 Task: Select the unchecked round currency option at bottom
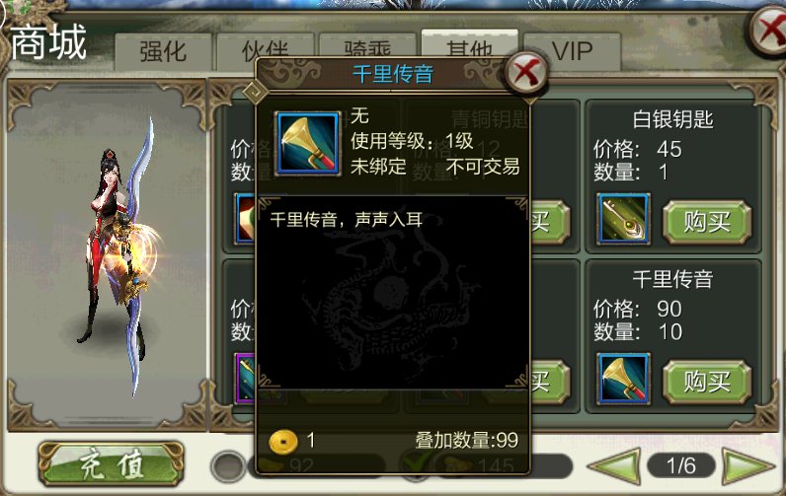coord(227,466)
